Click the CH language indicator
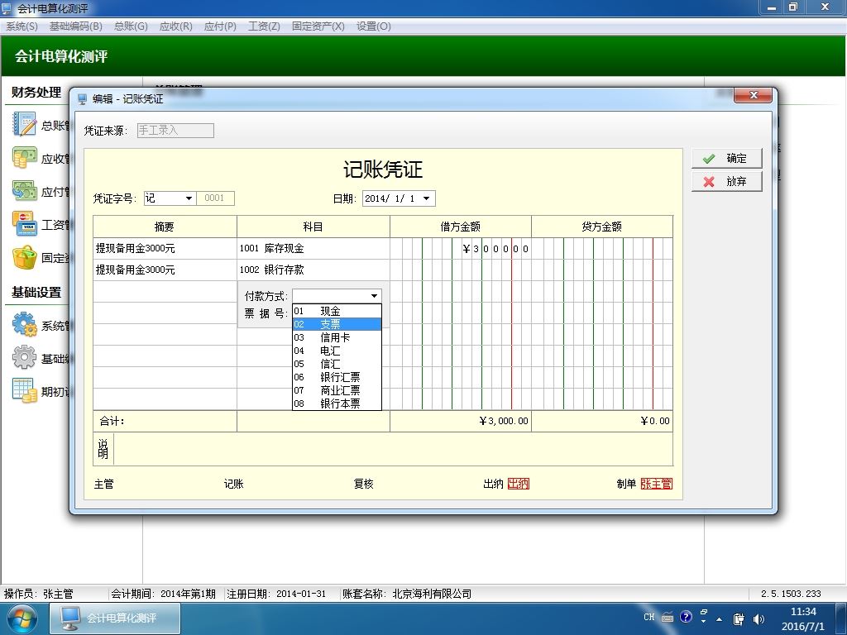 (x=648, y=617)
